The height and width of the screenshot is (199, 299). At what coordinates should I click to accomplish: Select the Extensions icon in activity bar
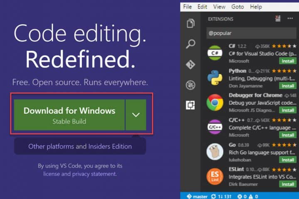[x=191, y=105]
